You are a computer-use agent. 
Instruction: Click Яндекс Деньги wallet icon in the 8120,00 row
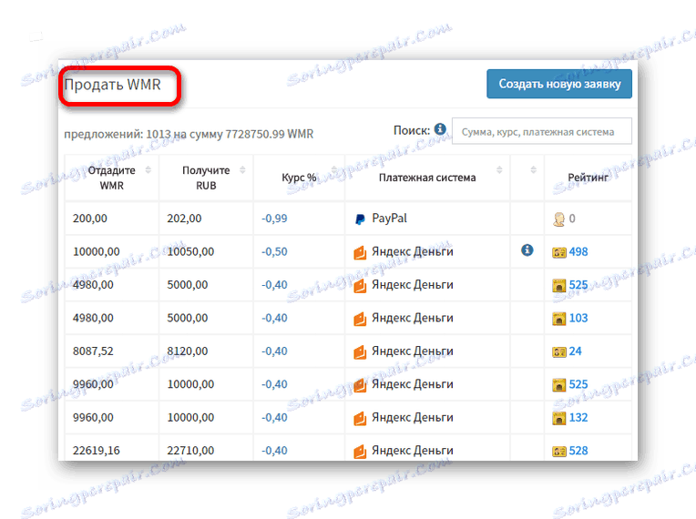[360, 351]
